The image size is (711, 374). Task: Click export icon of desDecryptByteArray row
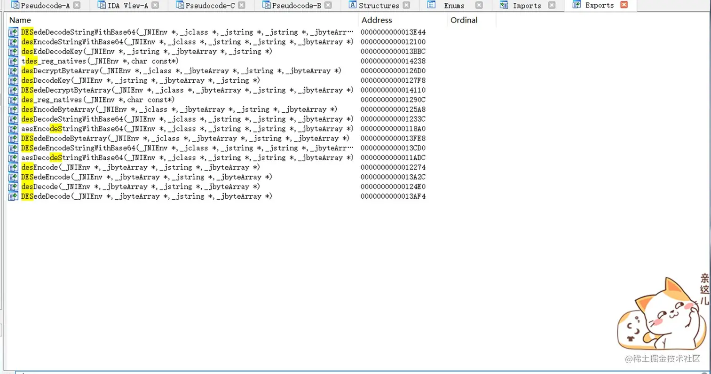tap(13, 71)
